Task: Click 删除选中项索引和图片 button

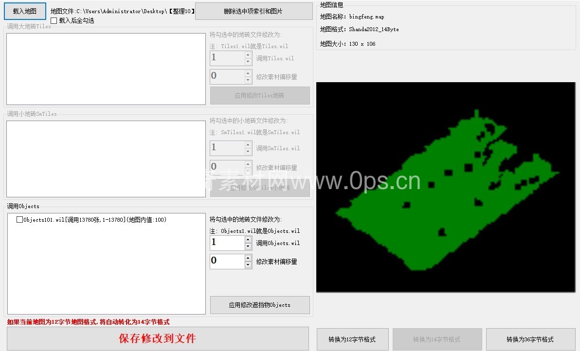Action: tap(254, 11)
